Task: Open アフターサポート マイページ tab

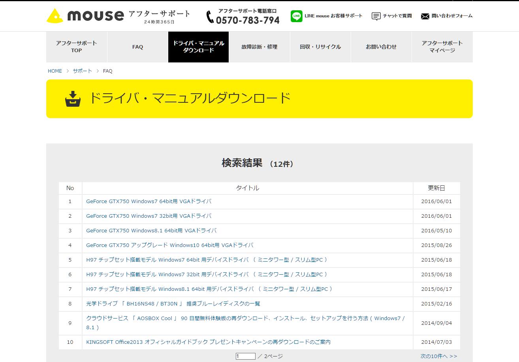Action: pos(442,47)
